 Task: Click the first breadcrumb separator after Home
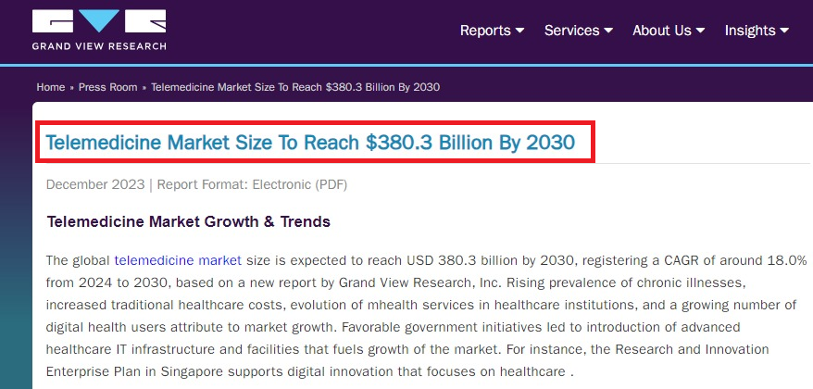click(x=71, y=87)
